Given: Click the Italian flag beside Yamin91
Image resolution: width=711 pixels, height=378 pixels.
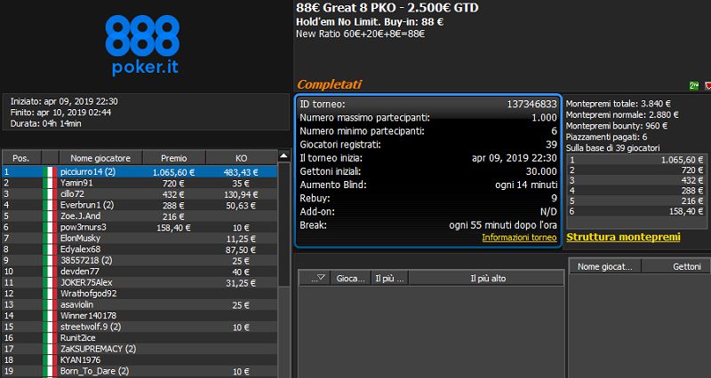Looking at the screenshot, I should point(50,182).
